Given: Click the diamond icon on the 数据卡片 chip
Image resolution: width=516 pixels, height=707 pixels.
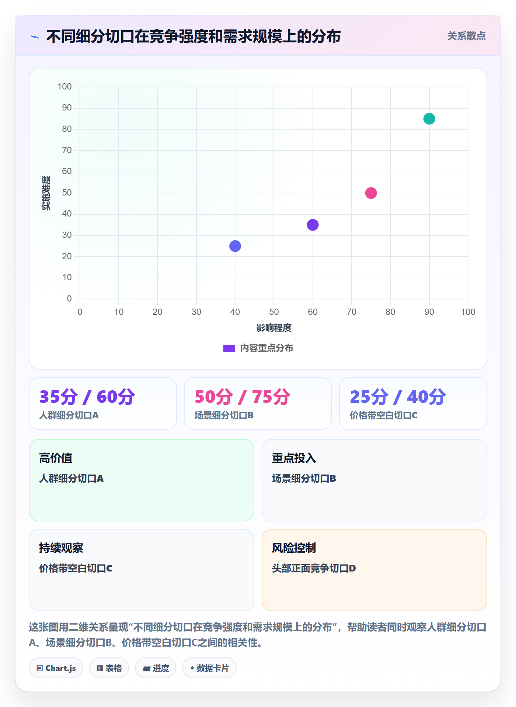Looking at the screenshot, I should [192, 668].
